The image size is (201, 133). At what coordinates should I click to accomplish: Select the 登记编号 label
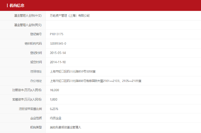tap(36, 34)
